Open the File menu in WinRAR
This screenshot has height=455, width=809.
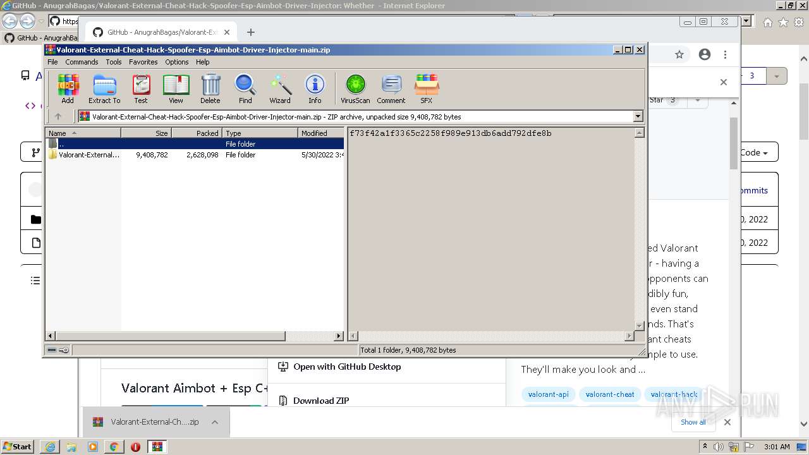tap(52, 62)
